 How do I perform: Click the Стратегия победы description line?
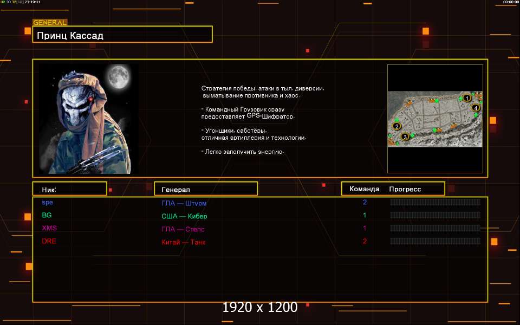[x=263, y=88]
